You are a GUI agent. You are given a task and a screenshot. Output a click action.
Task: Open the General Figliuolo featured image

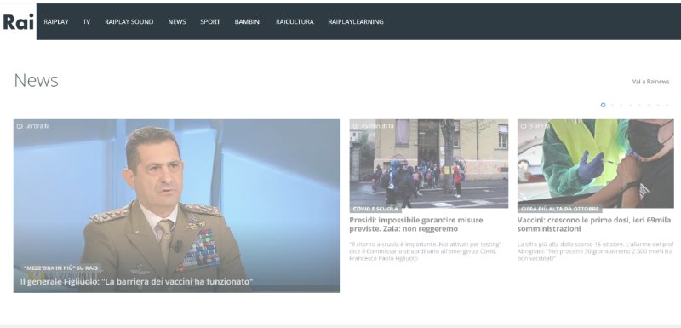[177, 205]
